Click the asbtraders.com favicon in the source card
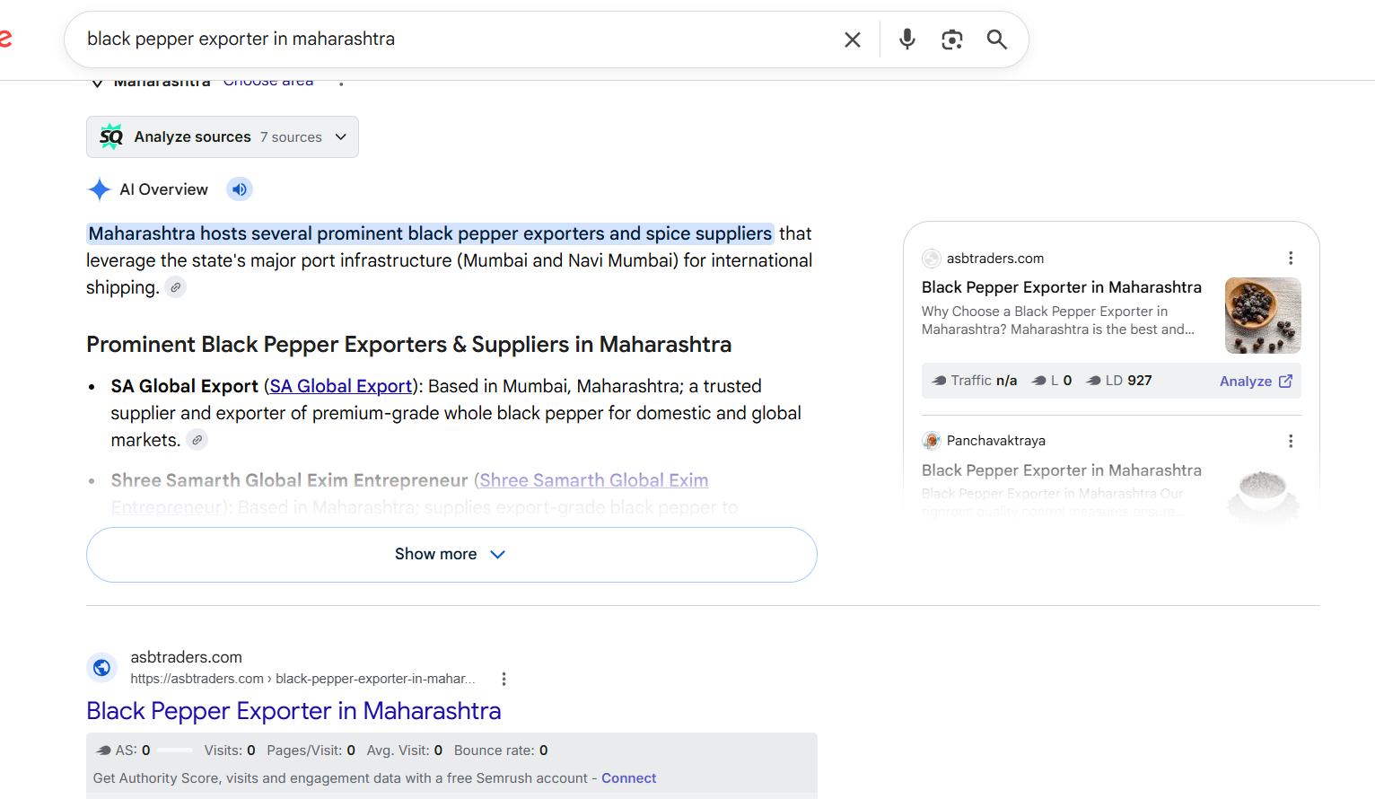 [932, 259]
